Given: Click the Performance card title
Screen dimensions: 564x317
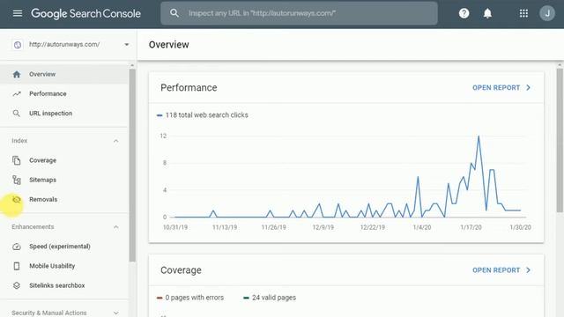Looking at the screenshot, I should [189, 88].
